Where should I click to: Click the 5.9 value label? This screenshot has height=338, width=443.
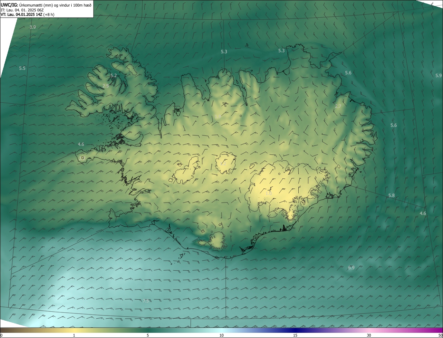[439, 75]
